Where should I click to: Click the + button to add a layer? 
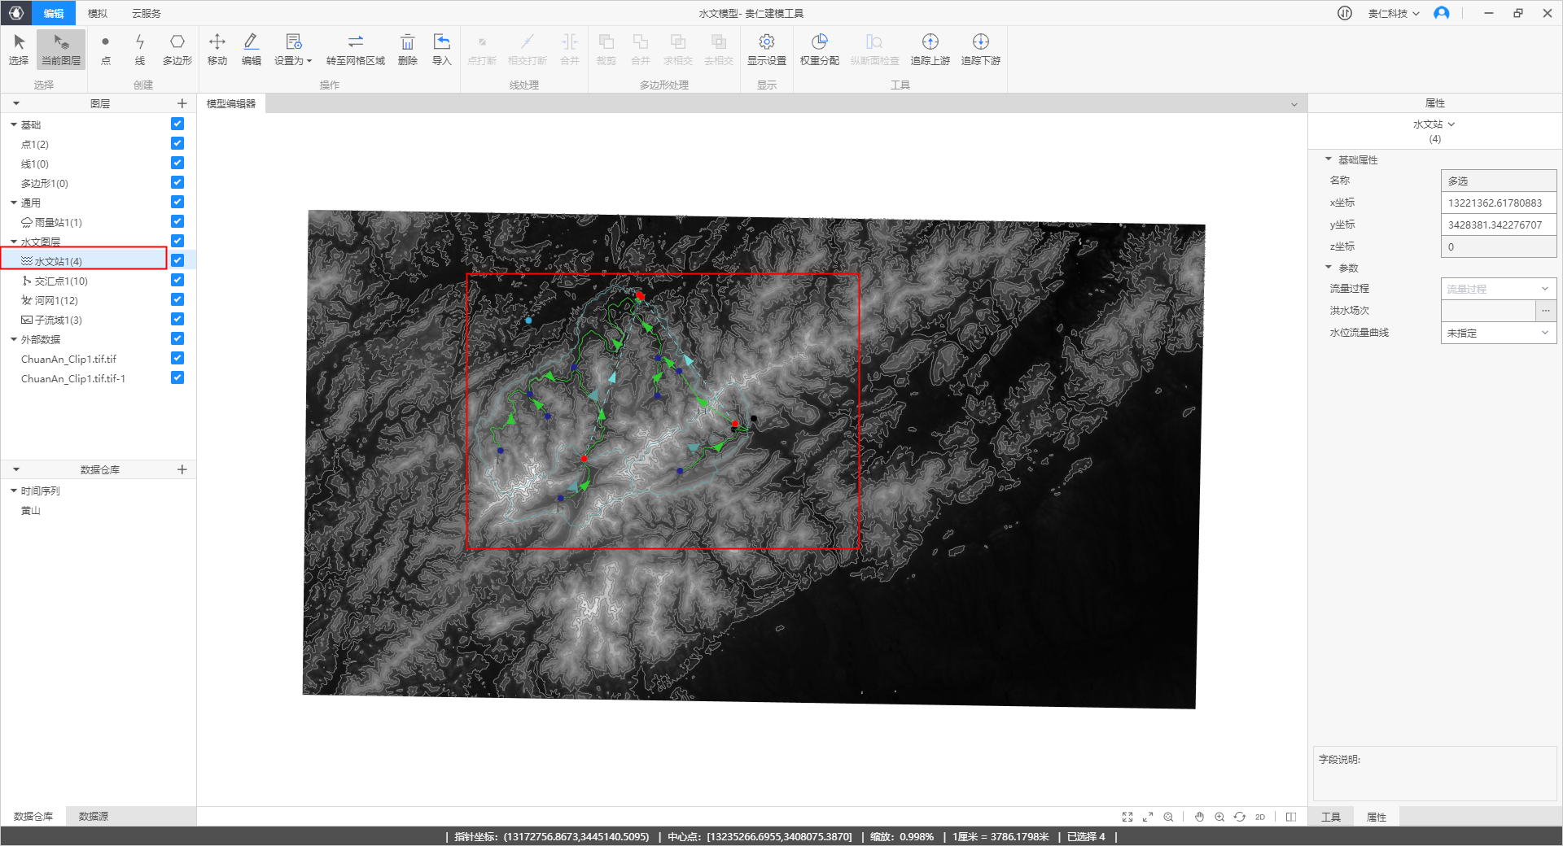[x=182, y=102]
